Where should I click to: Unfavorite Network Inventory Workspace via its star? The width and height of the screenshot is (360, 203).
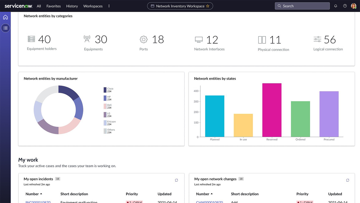pos(208,6)
